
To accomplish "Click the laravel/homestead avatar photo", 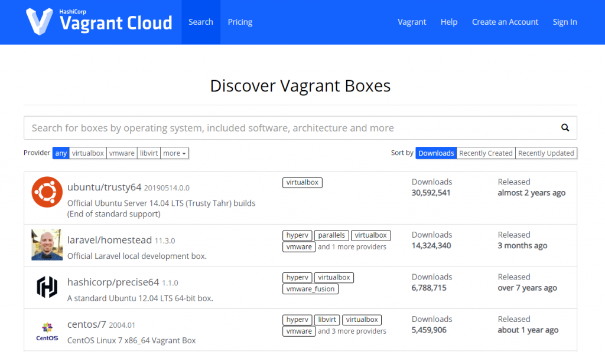I will point(47,245).
